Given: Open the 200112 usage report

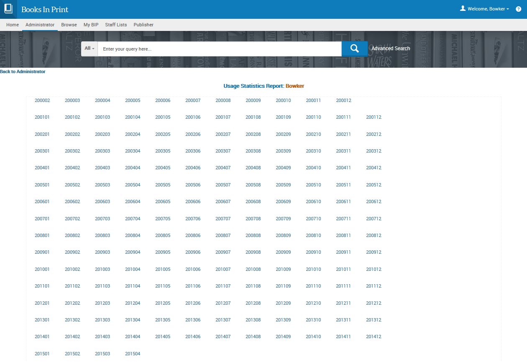Looking at the screenshot, I should [374, 117].
